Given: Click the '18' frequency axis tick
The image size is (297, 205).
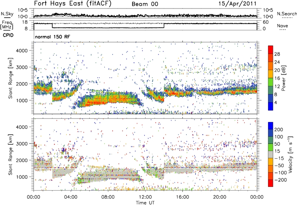Looking at the screenshot, I should 25,22.
